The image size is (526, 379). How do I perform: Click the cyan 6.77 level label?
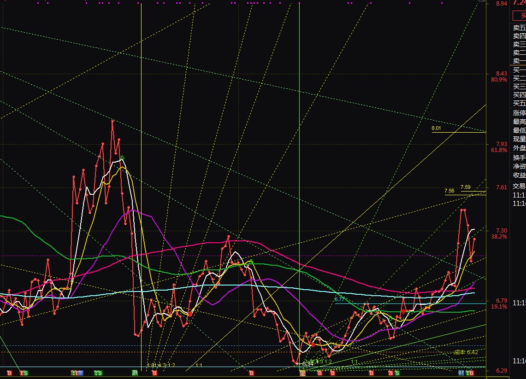click(x=339, y=300)
